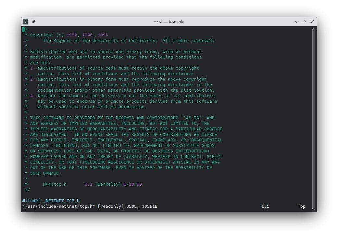The image size is (338, 237).
Task: Click the highlighted cursor at the first line
Action: (24, 30)
